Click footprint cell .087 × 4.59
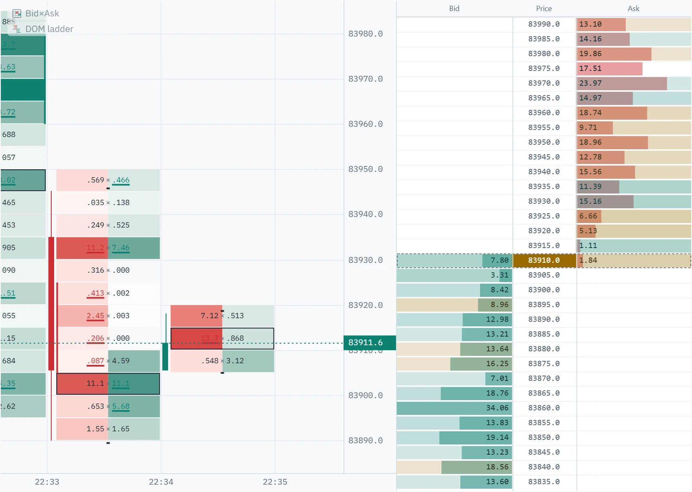Viewport: 692px width, 492px height. [x=108, y=361]
